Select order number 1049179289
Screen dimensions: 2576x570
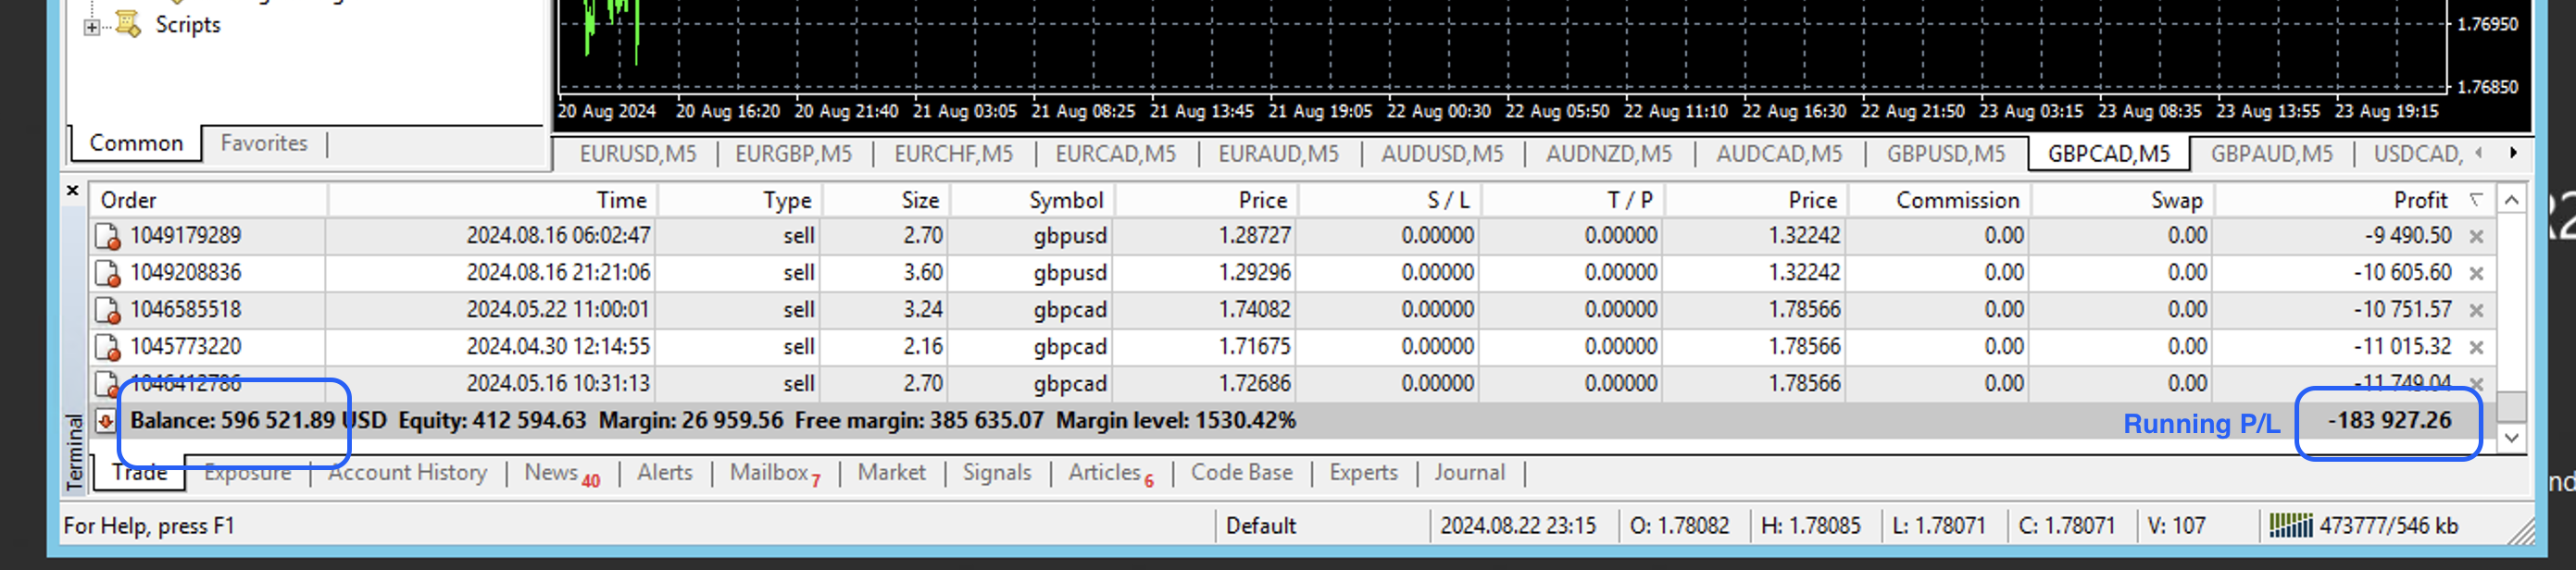click(x=186, y=236)
